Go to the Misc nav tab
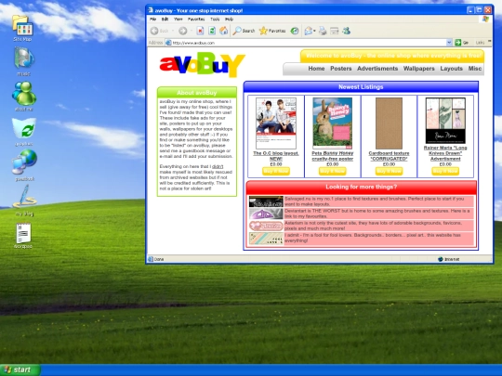The height and width of the screenshot is (376, 502). pos(475,69)
